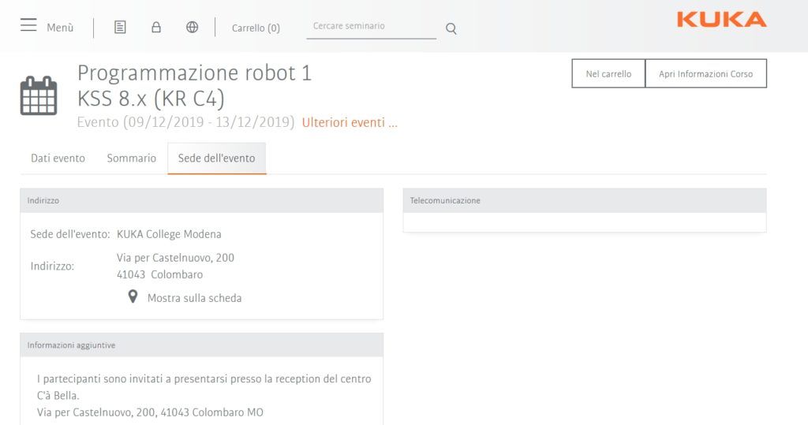Click the Programmazione robot 1 title
The width and height of the screenshot is (808, 425).
195,73
